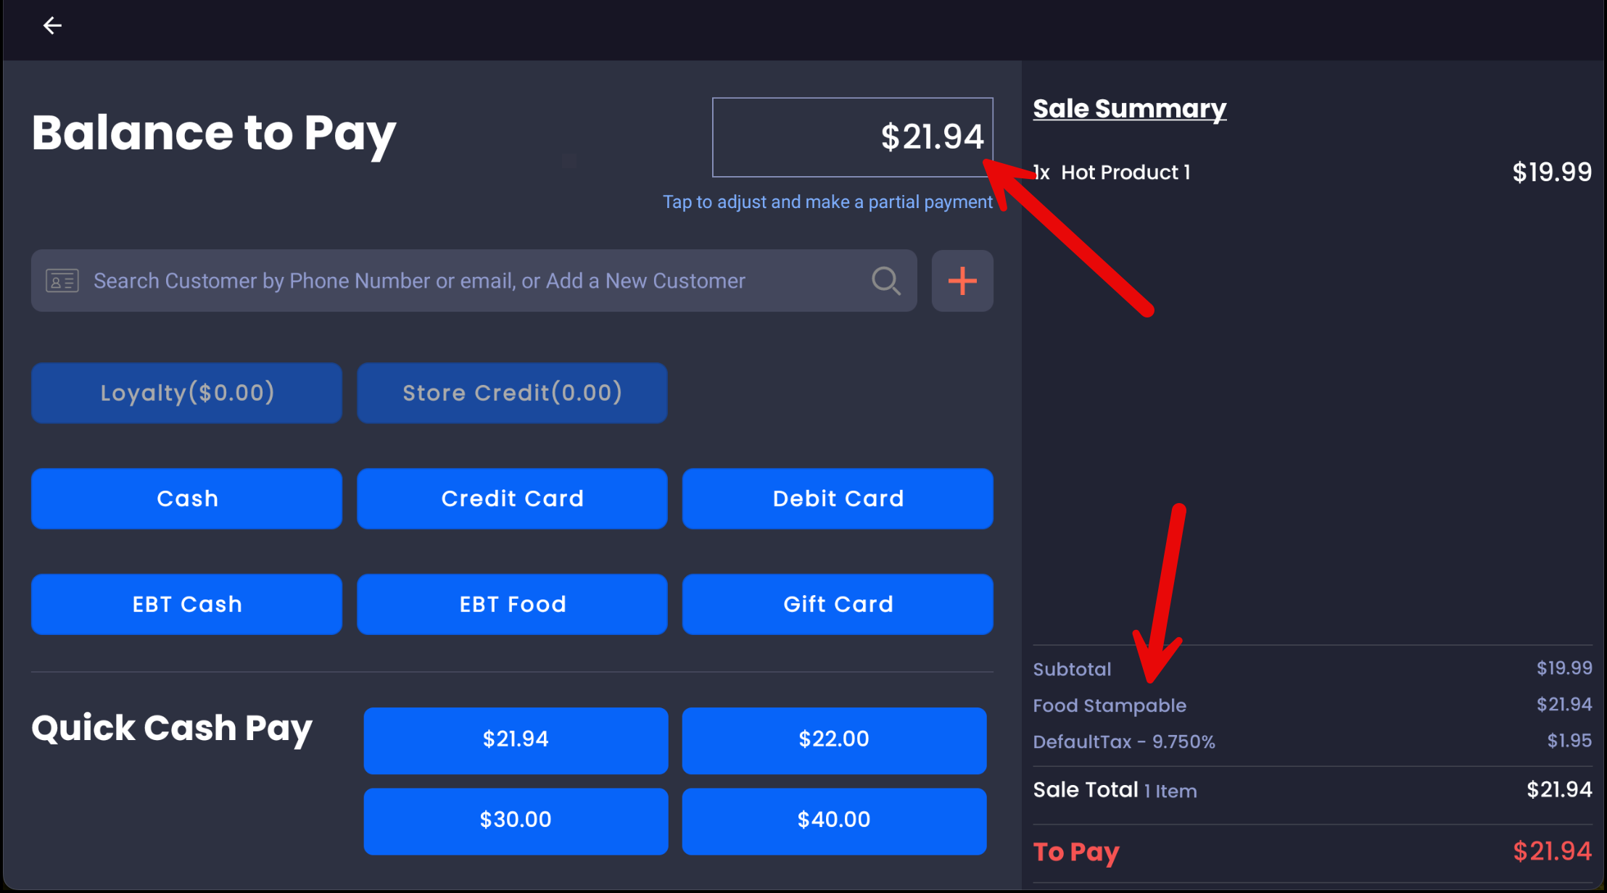Choose Credit Card payment

512,499
